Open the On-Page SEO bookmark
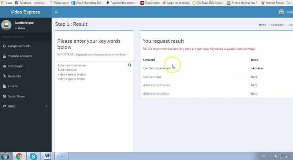Screen dimensions: 293x160 pyautogui.click(x=208, y=3)
